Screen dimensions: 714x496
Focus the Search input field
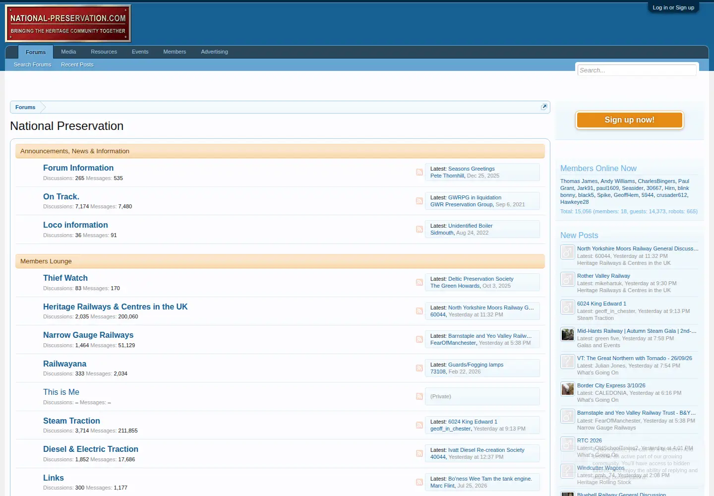click(x=637, y=70)
